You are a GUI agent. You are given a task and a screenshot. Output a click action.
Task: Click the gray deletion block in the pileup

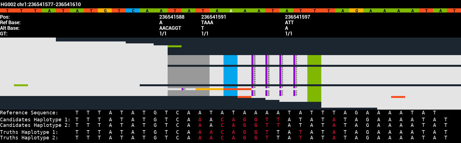(189, 75)
